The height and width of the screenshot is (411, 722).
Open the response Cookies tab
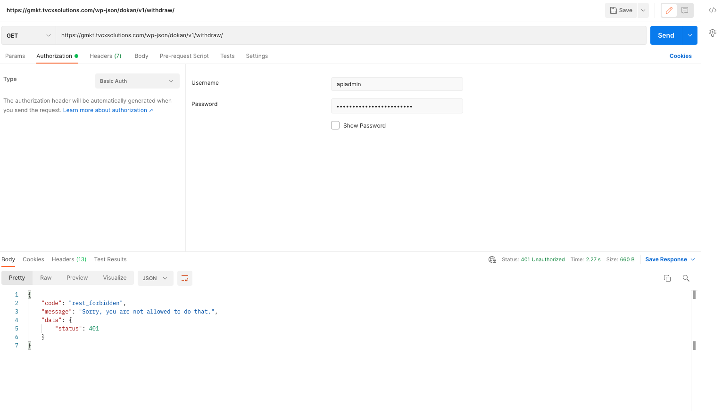tap(33, 259)
